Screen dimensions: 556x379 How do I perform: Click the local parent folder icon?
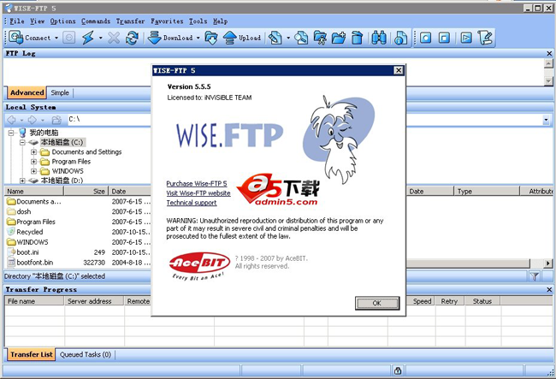point(56,120)
